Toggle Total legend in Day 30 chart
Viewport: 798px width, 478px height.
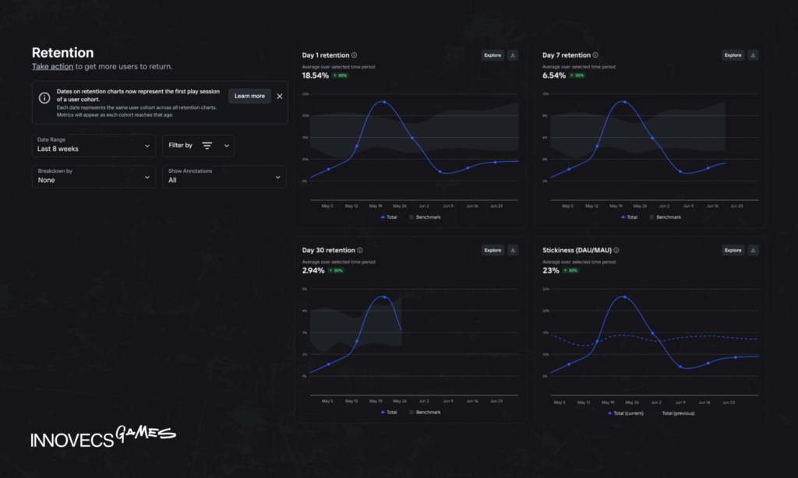[x=389, y=413]
